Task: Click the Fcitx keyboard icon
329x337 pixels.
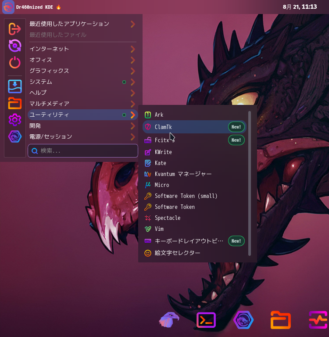Action: click(148, 140)
